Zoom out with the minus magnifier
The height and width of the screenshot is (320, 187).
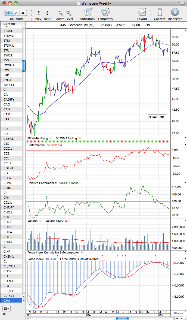(60, 13)
